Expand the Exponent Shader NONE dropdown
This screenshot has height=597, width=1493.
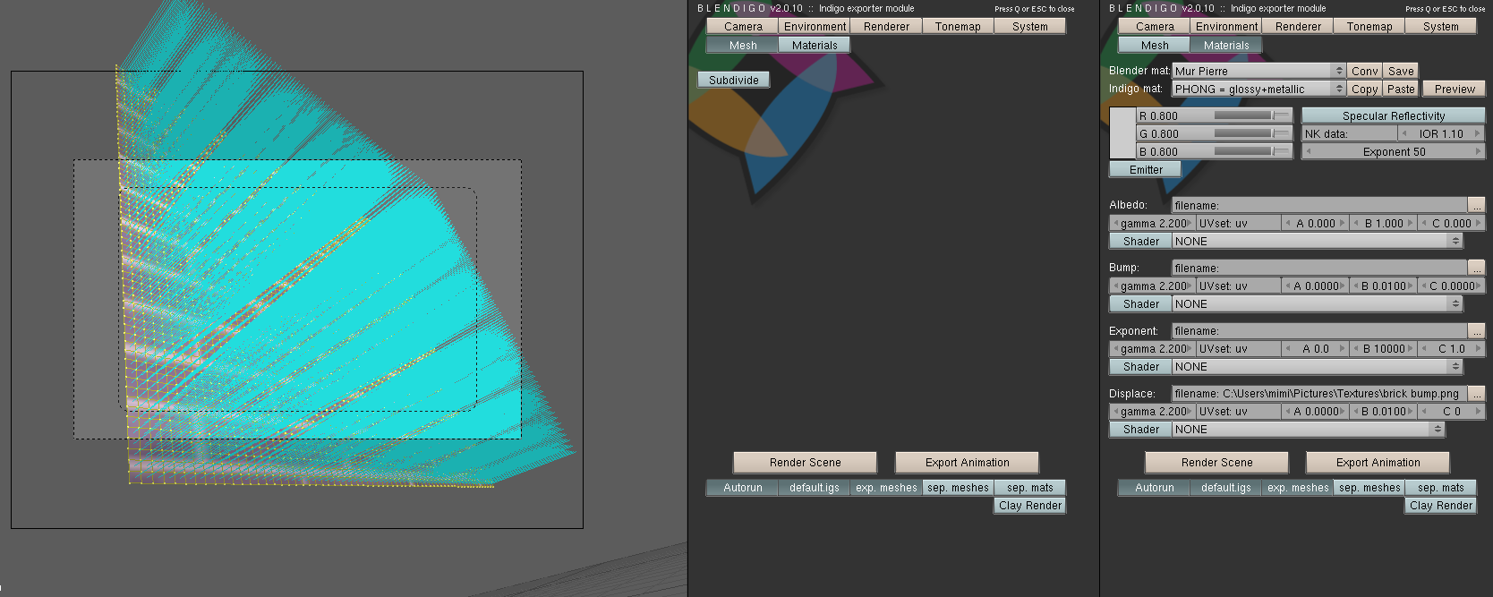click(x=1318, y=366)
